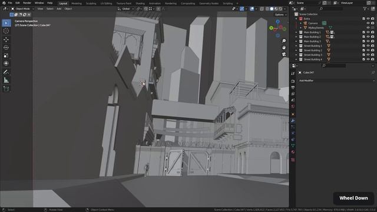Open the Add Modifier dropdown
377x212 pixels.
(336, 81)
